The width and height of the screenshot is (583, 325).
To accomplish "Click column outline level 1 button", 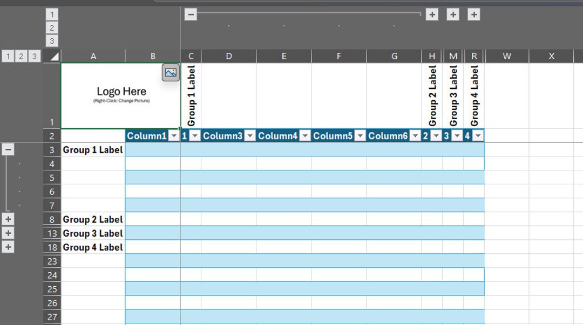I will tap(52, 14).
